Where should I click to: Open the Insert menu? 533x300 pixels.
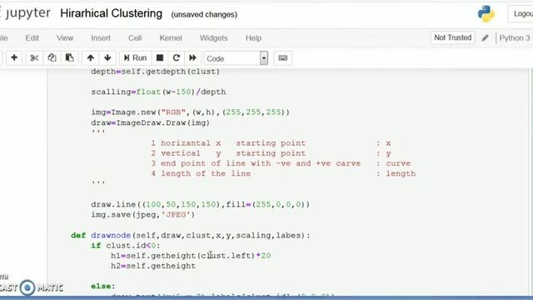pos(101,38)
